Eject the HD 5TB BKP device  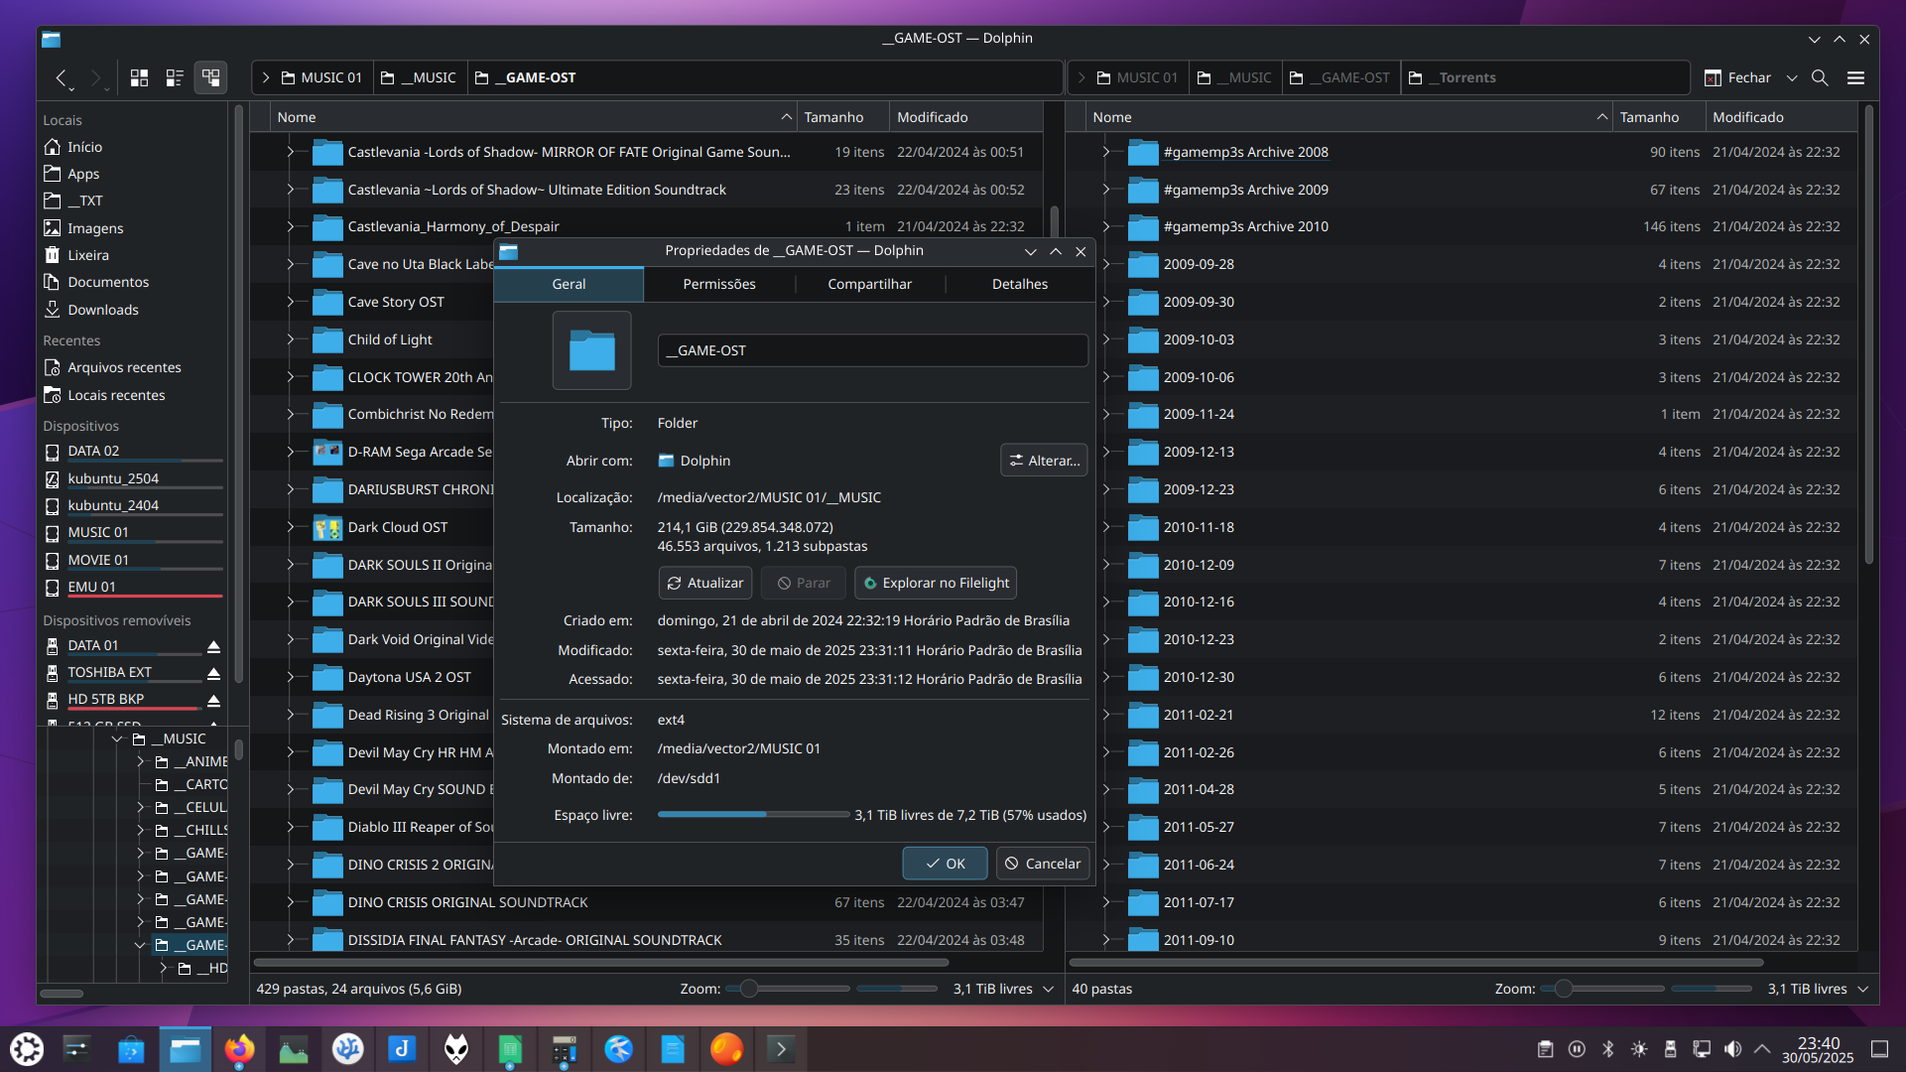[x=213, y=700]
